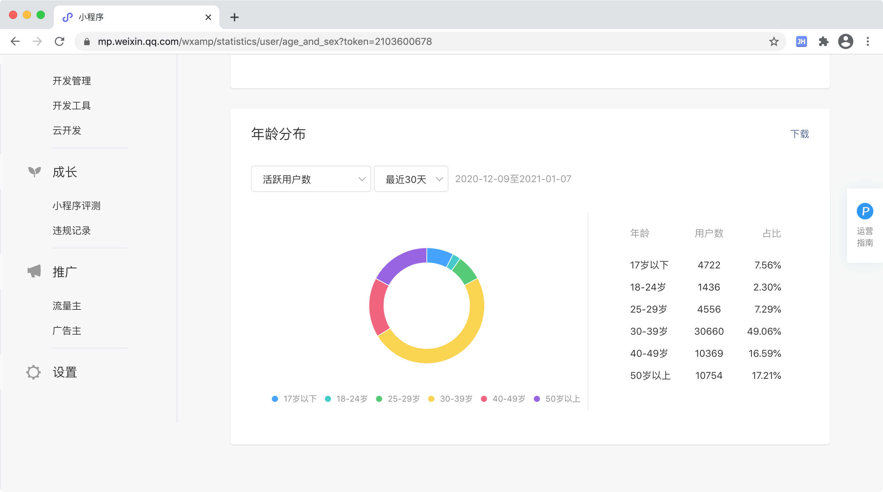Viewport: 883px width, 492px height.
Task: Toggle the 17岁以下 legend series
Action: (x=294, y=399)
